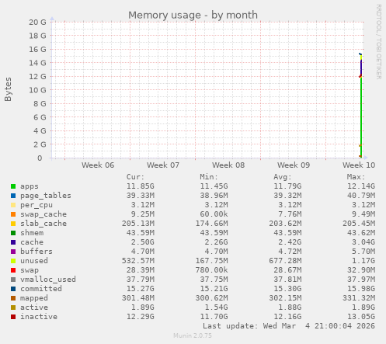Click swap_cache minimum value 60.00k
This screenshot has width=386, height=344.
tap(214, 214)
